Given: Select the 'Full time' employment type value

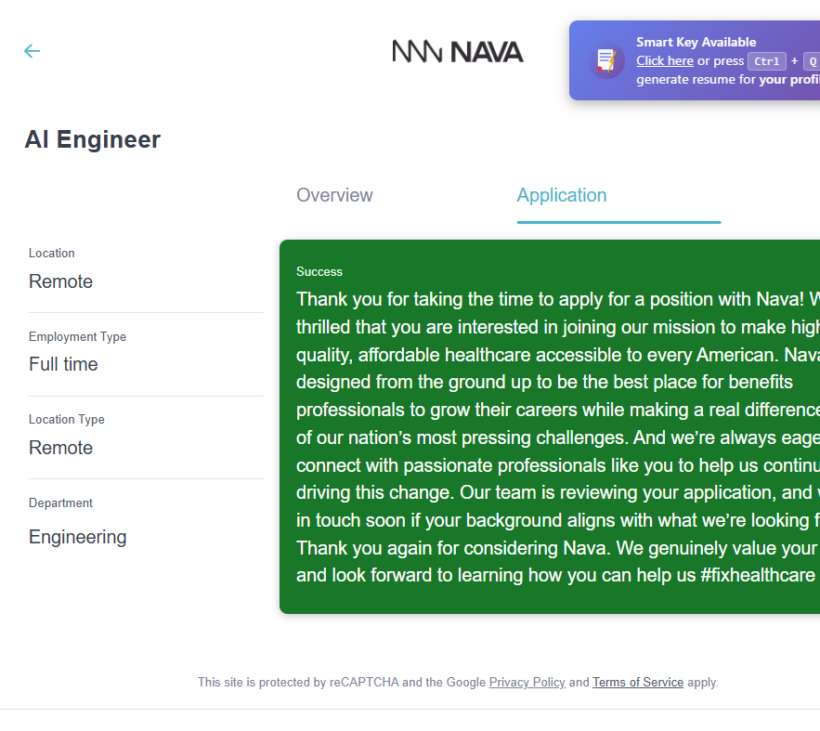Looking at the screenshot, I should 63,364.
